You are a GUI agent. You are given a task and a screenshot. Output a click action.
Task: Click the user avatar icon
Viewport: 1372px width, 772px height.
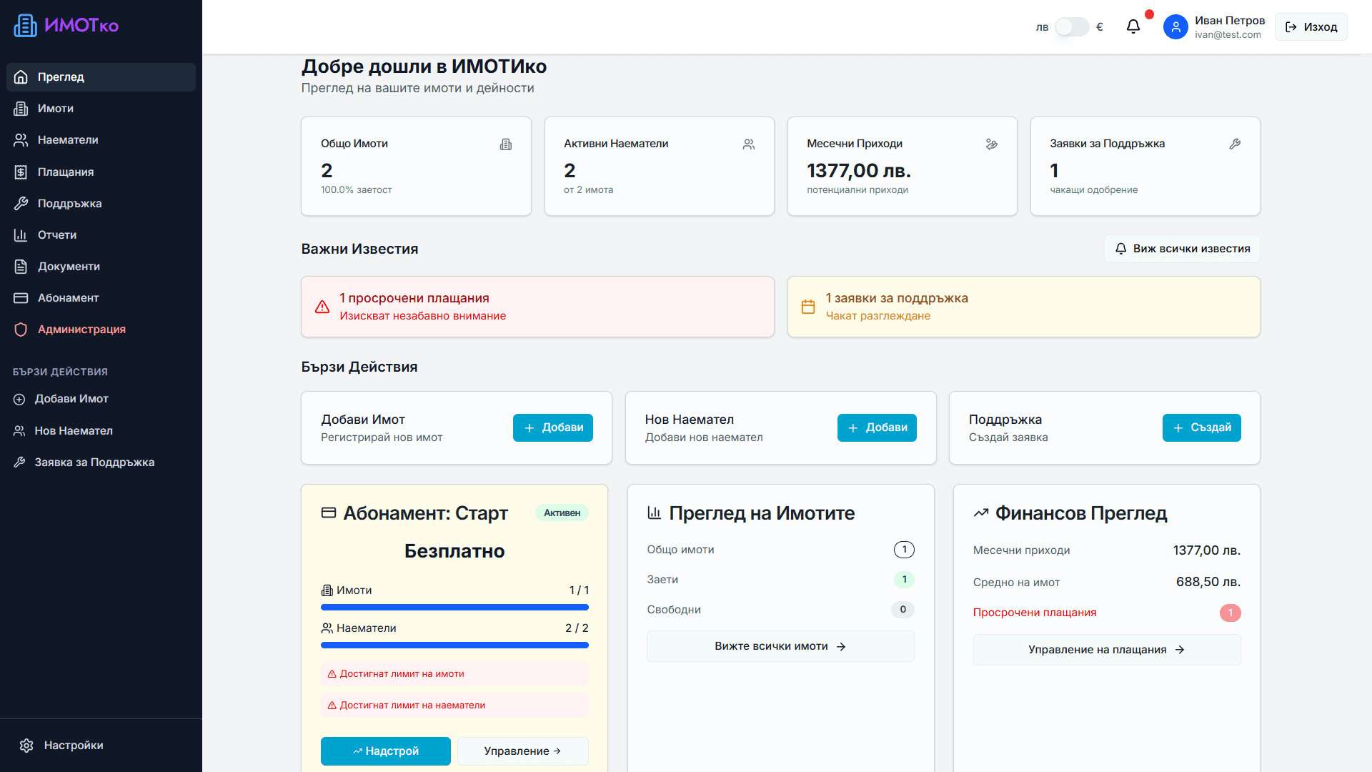1175,27
